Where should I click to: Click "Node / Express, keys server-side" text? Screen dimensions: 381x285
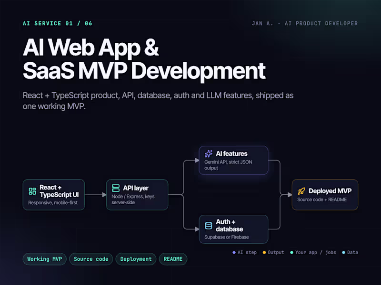tap(133, 199)
